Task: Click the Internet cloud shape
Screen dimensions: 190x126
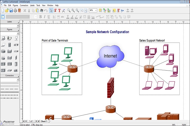Action: coord(110,56)
